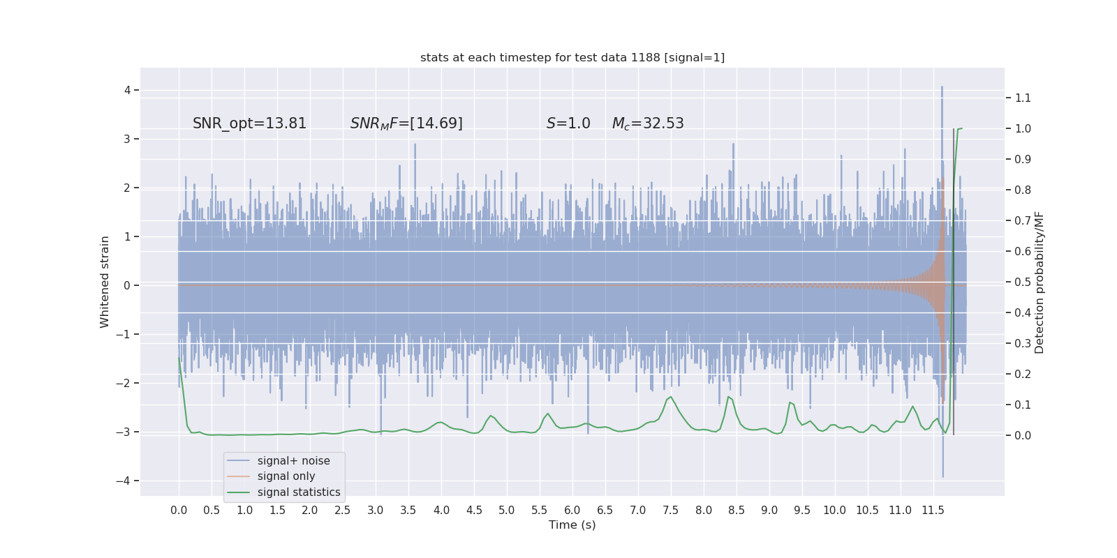Screen dimensions: 1117x558
Task: Click the 1.0 tick on the right probability axis
Action: pyautogui.click(x=1023, y=128)
